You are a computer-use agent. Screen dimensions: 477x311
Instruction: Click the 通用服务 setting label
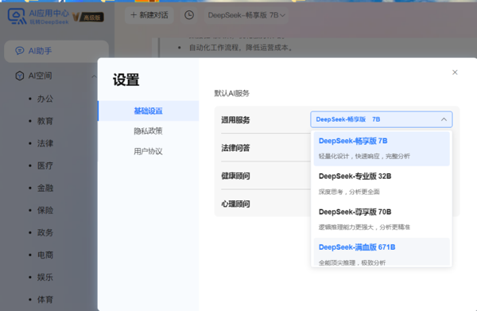click(x=235, y=120)
